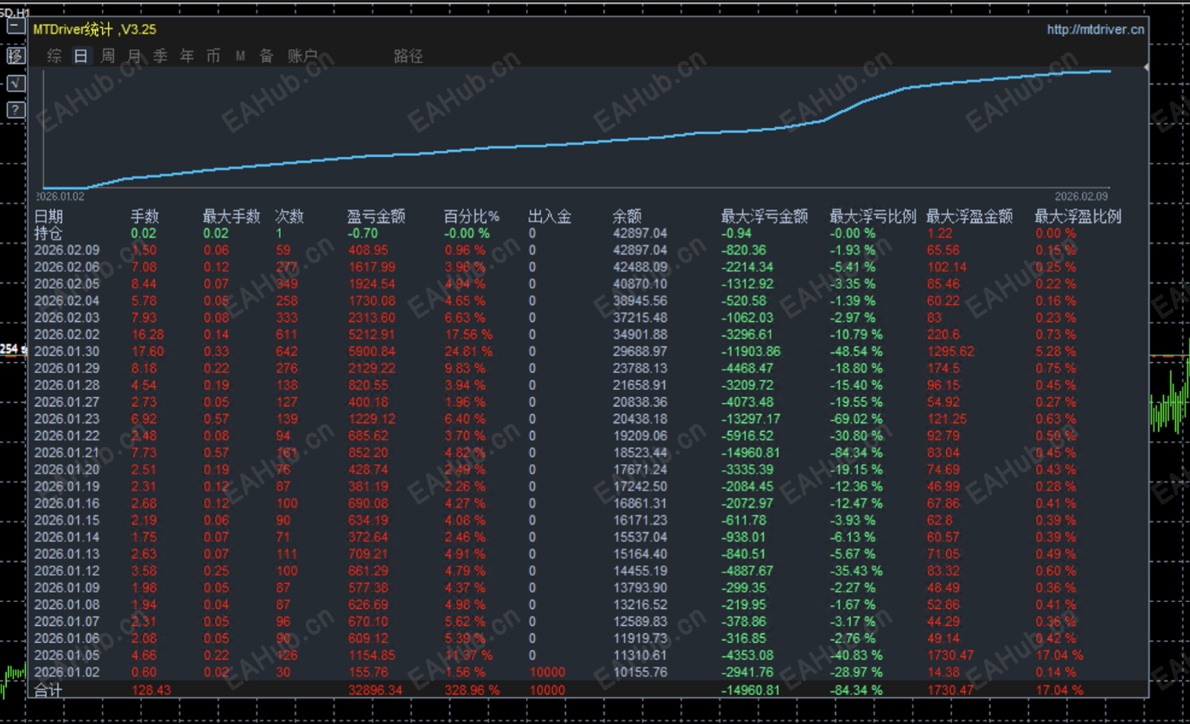Select the 2026.02.06 row date
Screen dimensions: 1190x724
coord(67,267)
